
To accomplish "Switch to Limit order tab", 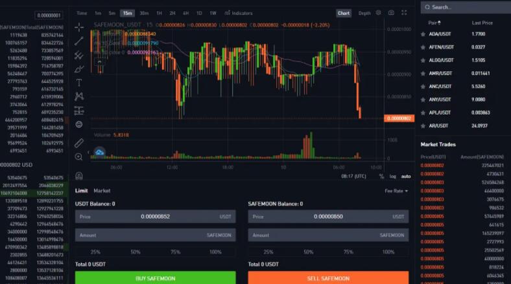I will (x=81, y=191).
